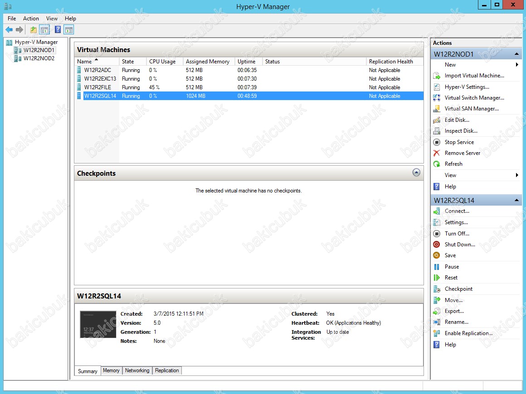Click the Export virtual machine icon

(436, 311)
